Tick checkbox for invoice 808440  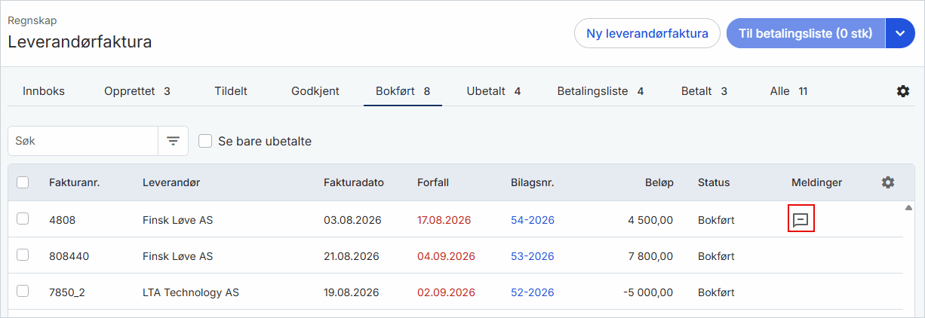pyautogui.click(x=23, y=255)
